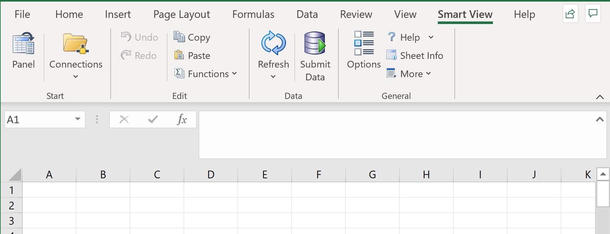Select row 2 header
Viewport: 610px width, 234px height.
11,205
